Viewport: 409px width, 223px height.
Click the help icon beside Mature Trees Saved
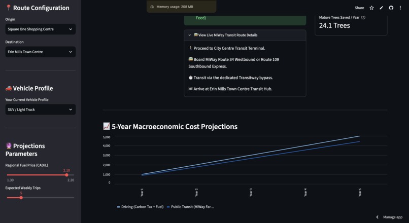point(363,17)
